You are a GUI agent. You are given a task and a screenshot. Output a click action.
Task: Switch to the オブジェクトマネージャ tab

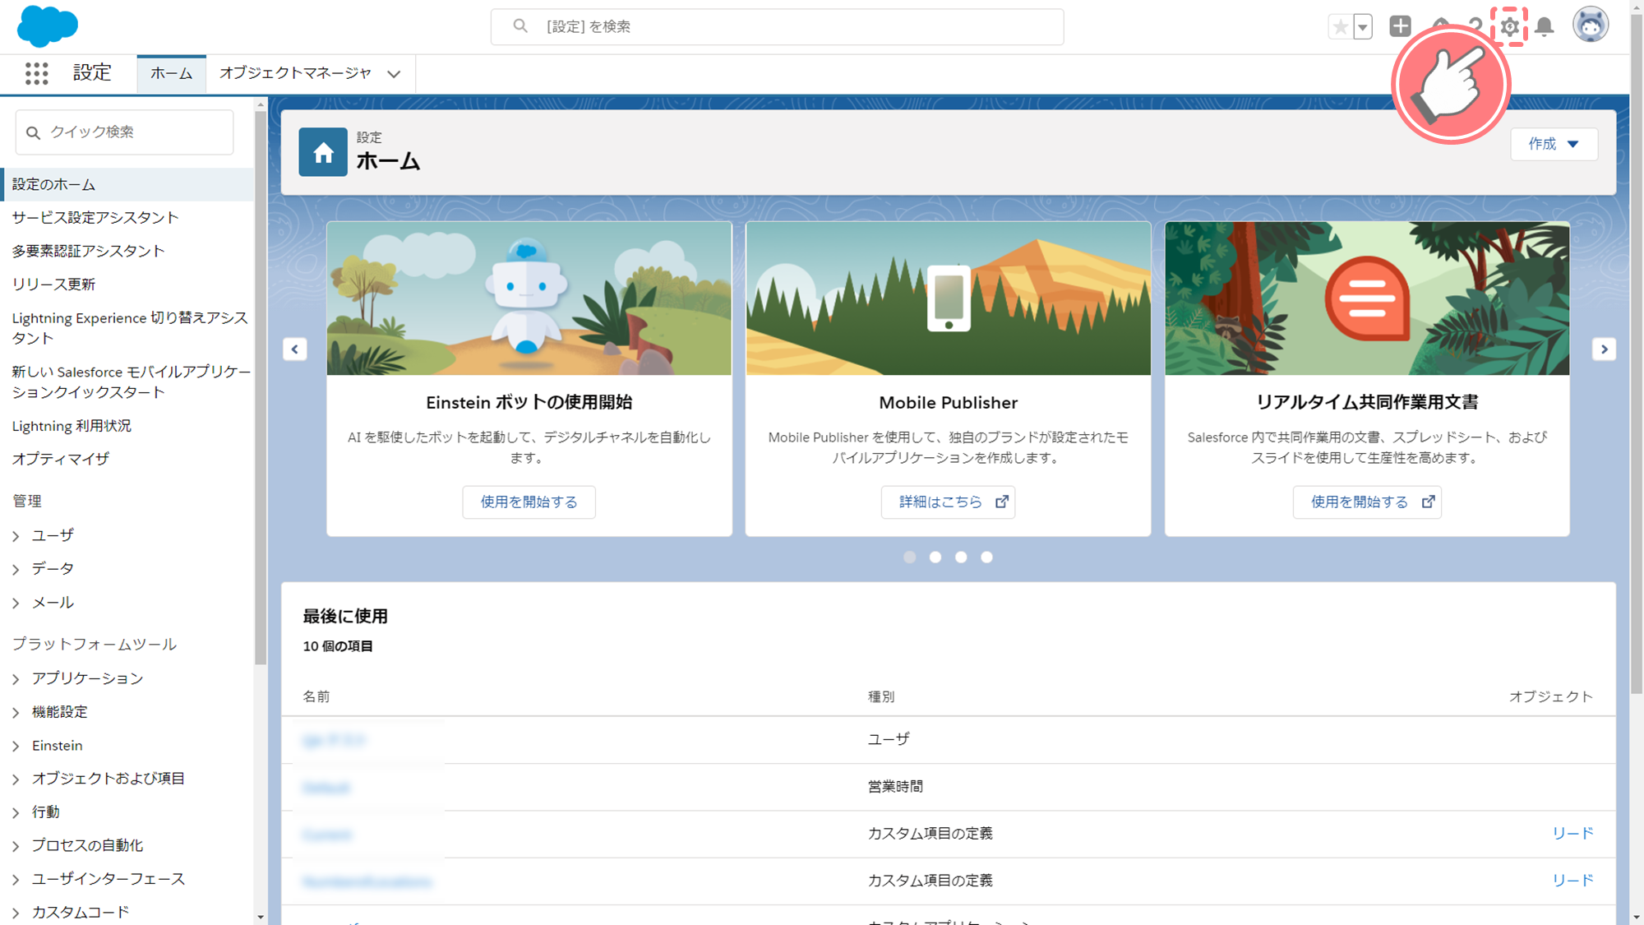pos(295,73)
